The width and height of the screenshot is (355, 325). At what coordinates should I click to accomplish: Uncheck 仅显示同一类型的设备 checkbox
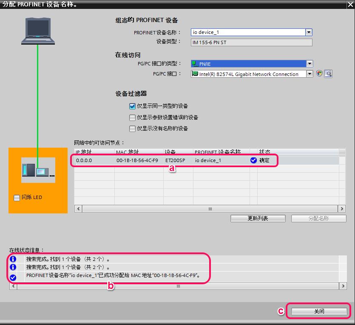[133, 106]
